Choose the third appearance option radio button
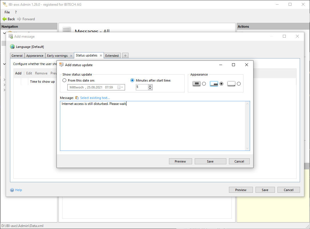This screenshot has width=310, height=229. pyautogui.click(x=239, y=84)
